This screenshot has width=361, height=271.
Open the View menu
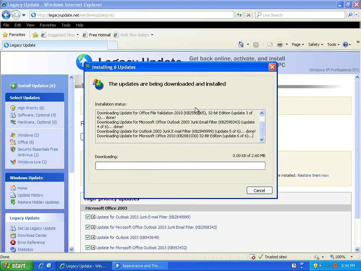pos(30,25)
